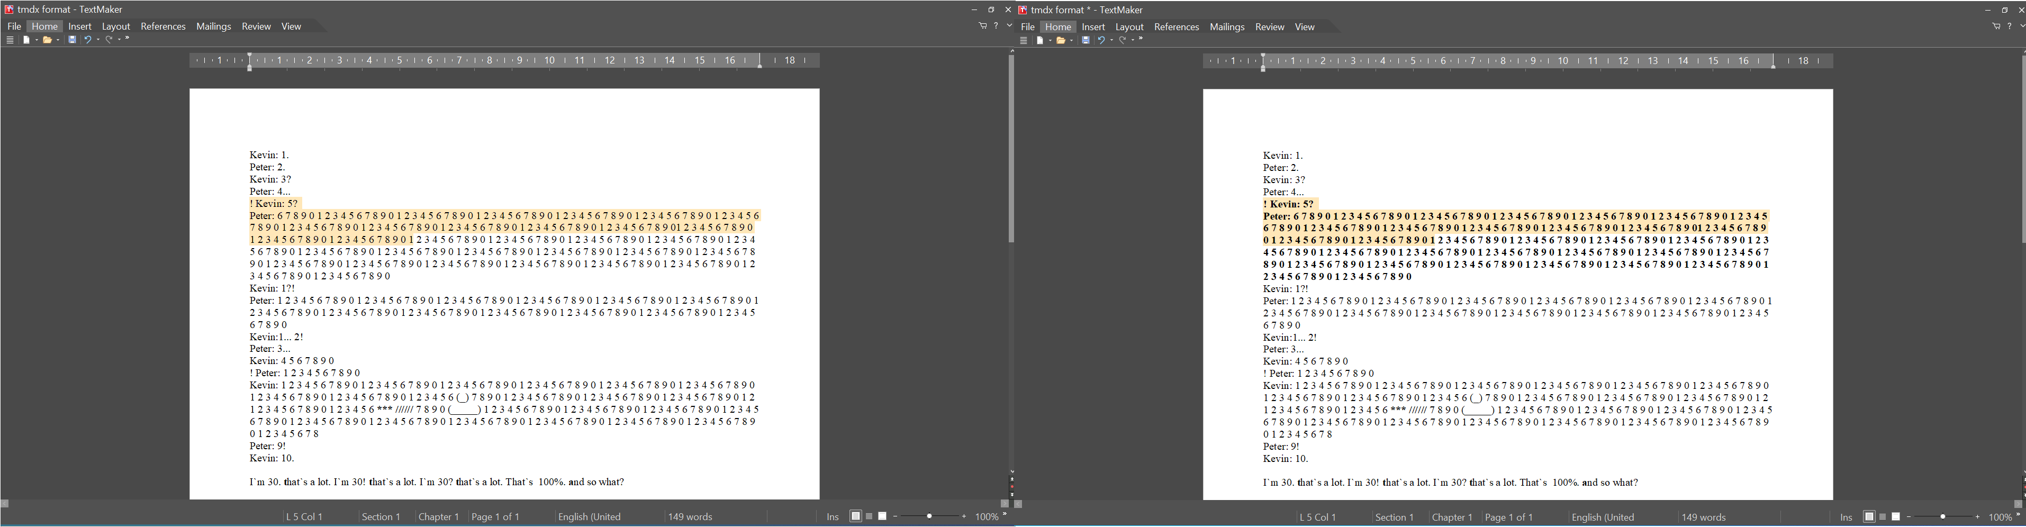
Task: Open the References tab in the left window
Action: [163, 27]
